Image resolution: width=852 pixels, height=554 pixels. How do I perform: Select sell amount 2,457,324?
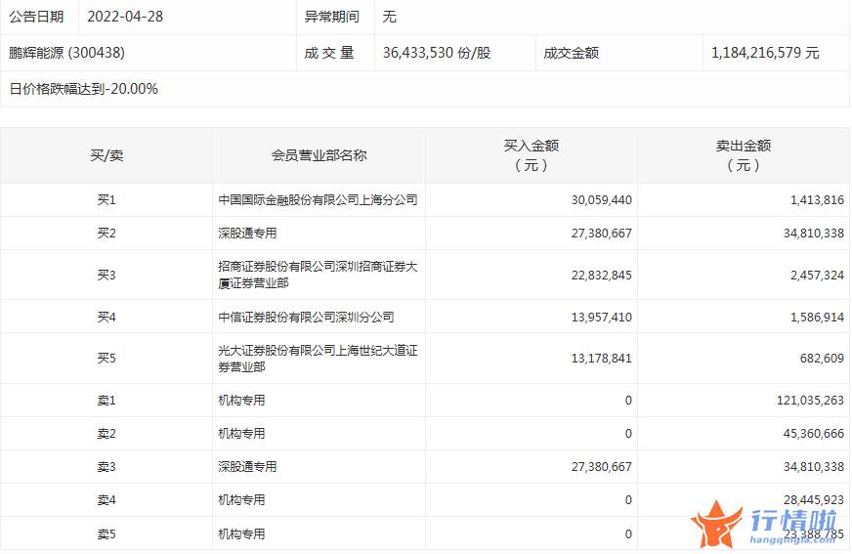817,275
